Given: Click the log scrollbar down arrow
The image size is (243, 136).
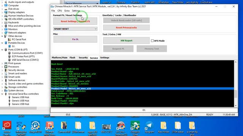Looking at the screenshot, I should [236, 106].
